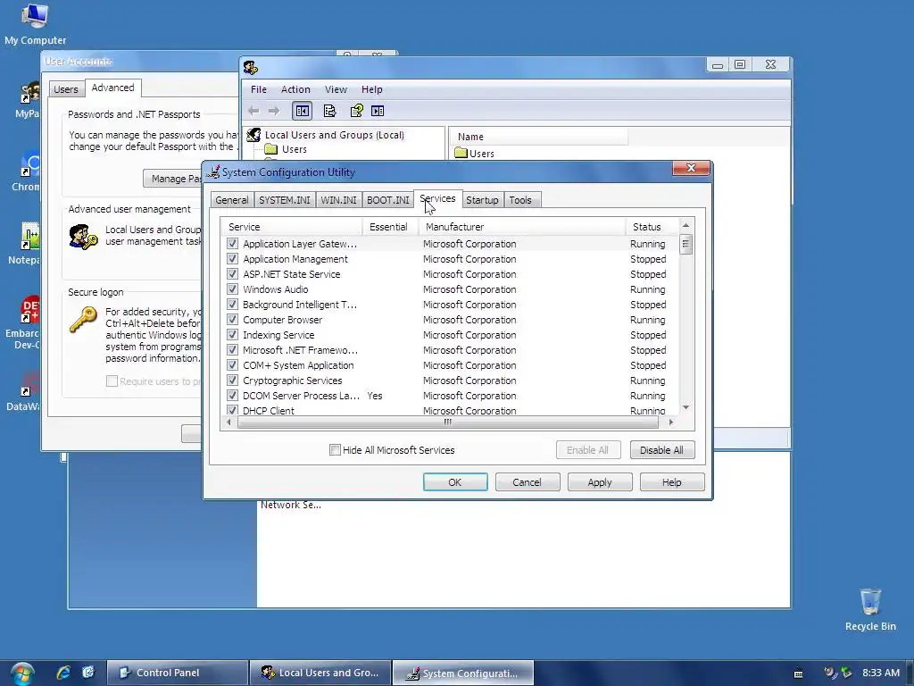
Task: Click the advanced user management users icon
Action: 83,237
